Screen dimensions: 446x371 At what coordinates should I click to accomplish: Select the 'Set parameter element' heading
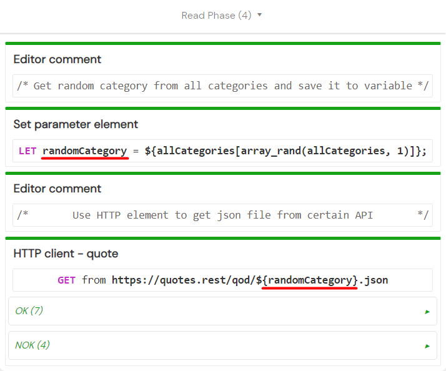(76, 124)
